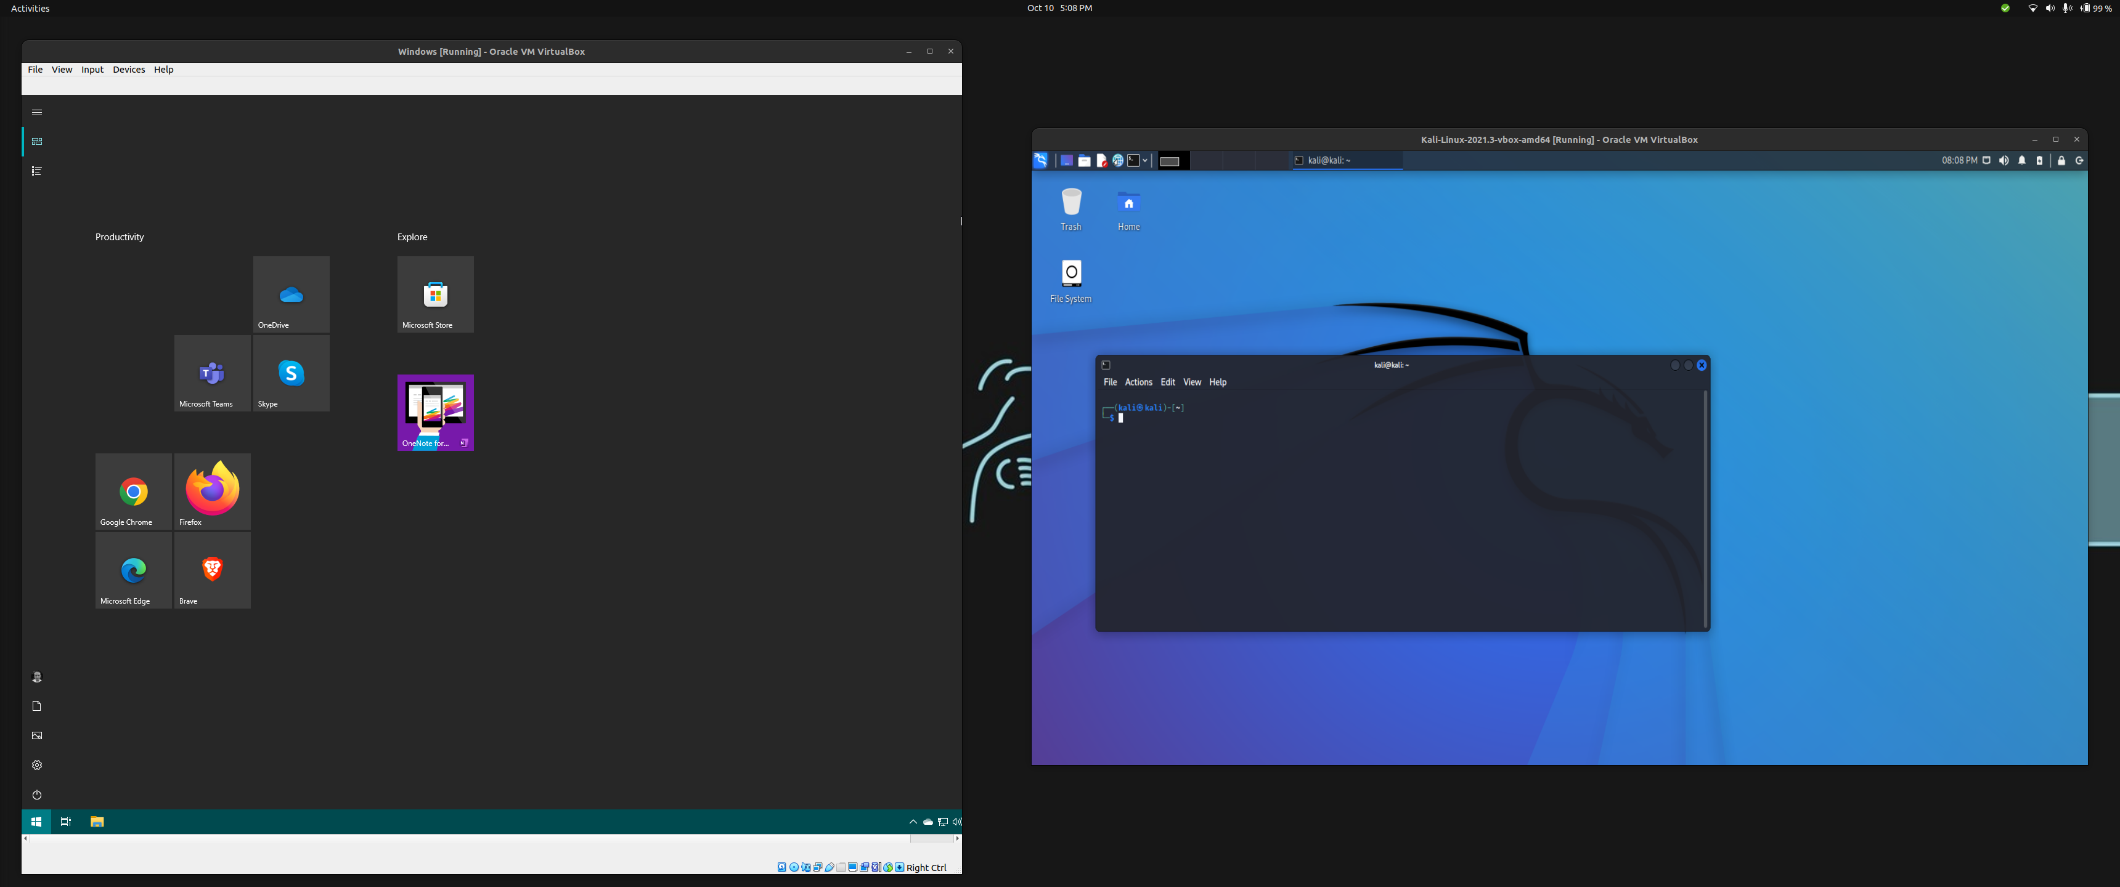Open Help menu in Windows VM window
This screenshot has width=2120, height=887.
pyautogui.click(x=164, y=70)
